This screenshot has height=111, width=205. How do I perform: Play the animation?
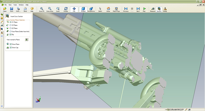coord(144,10)
